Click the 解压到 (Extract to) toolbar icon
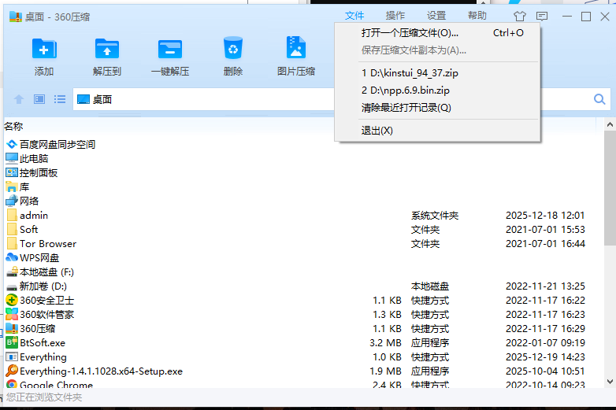The width and height of the screenshot is (616, 410). coord(107,50)
